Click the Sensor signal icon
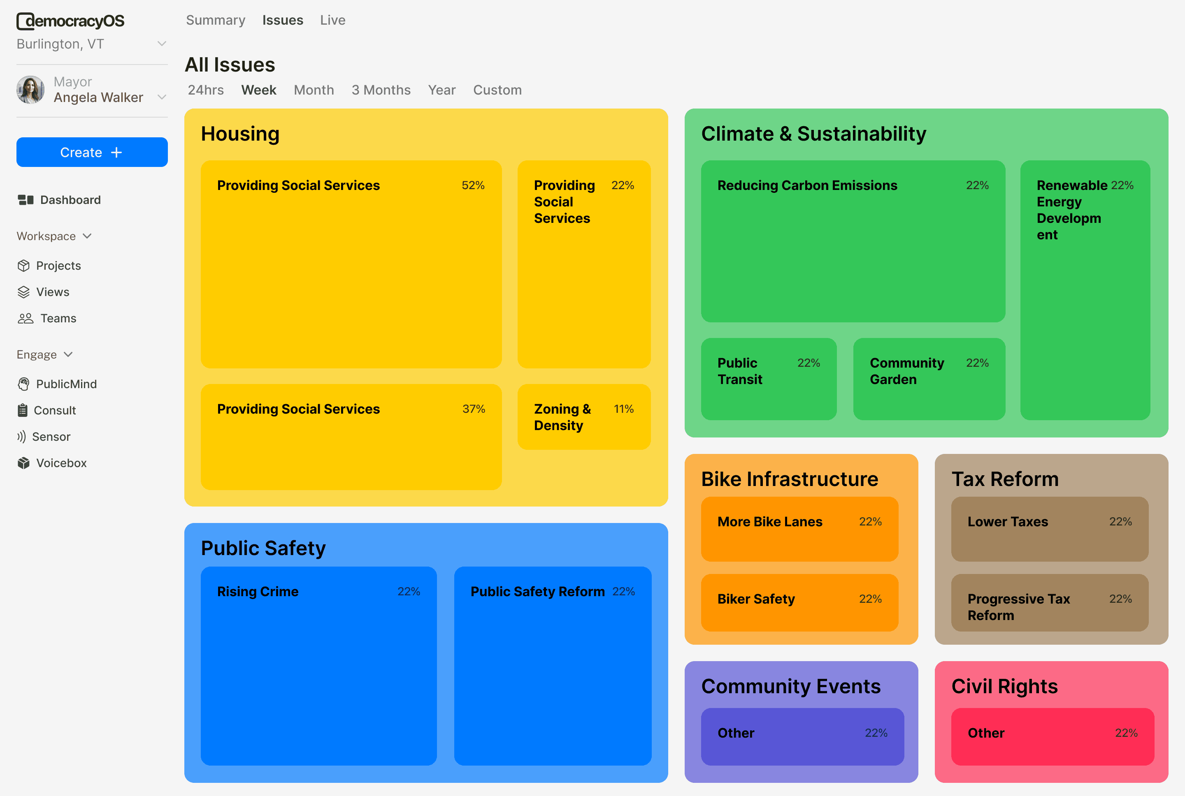The image size is (1185, 796). pos(21,437)
